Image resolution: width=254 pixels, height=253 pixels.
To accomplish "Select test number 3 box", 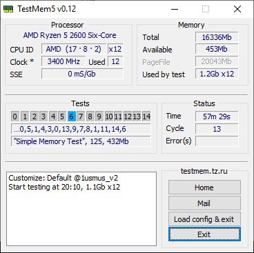I will 43,117.
